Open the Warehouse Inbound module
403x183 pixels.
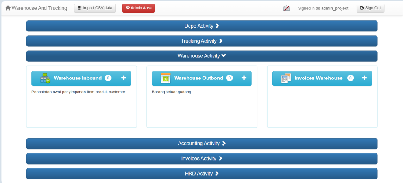pos(74,78)
